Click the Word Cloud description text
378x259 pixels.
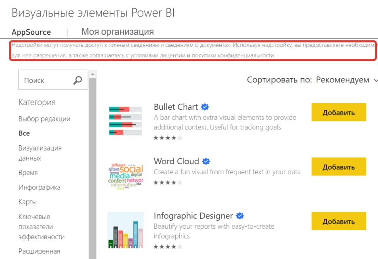pyautogui.click(x=227, y=172)
